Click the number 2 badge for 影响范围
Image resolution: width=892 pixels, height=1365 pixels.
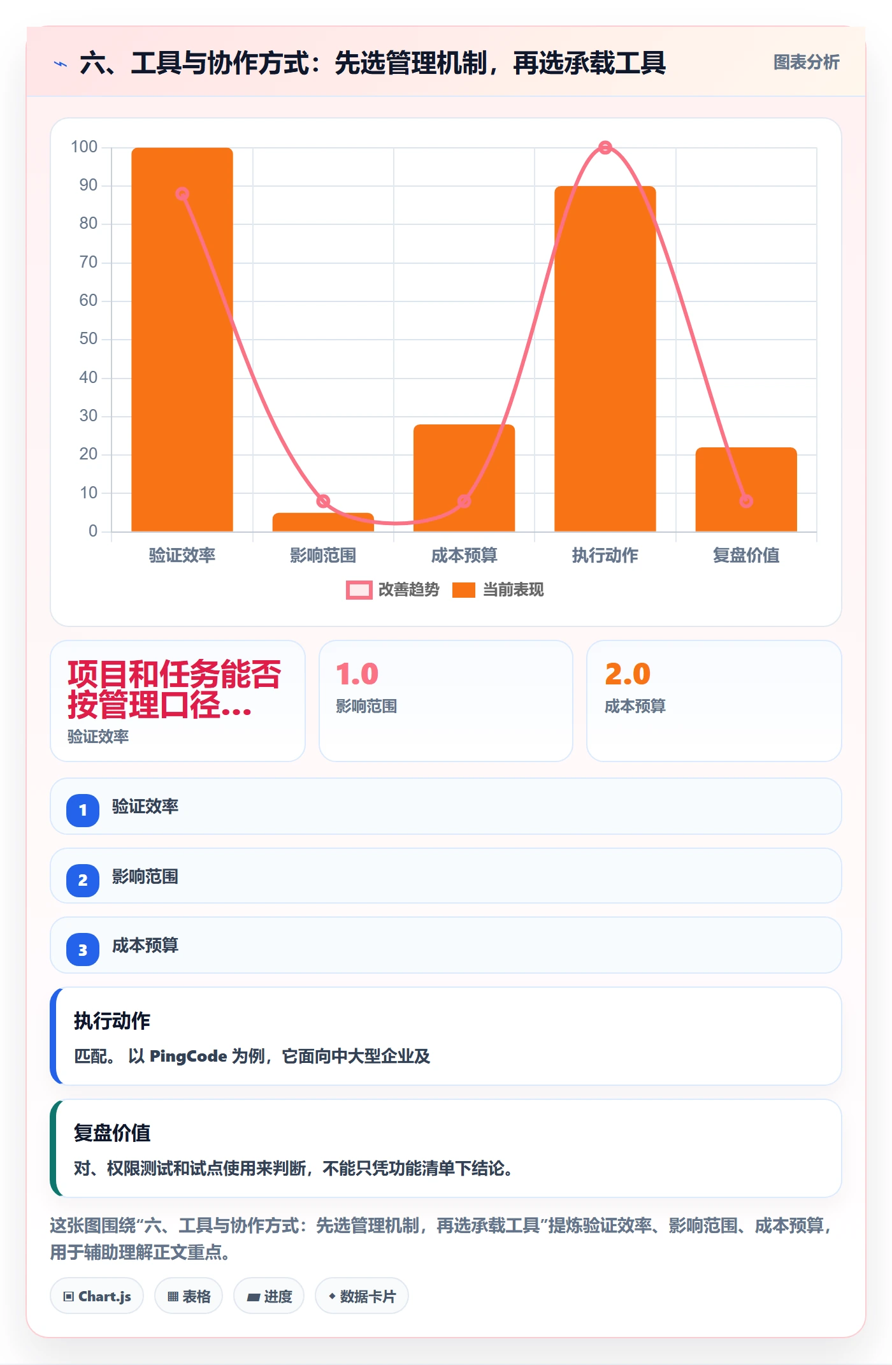click(x=83, y=881)
